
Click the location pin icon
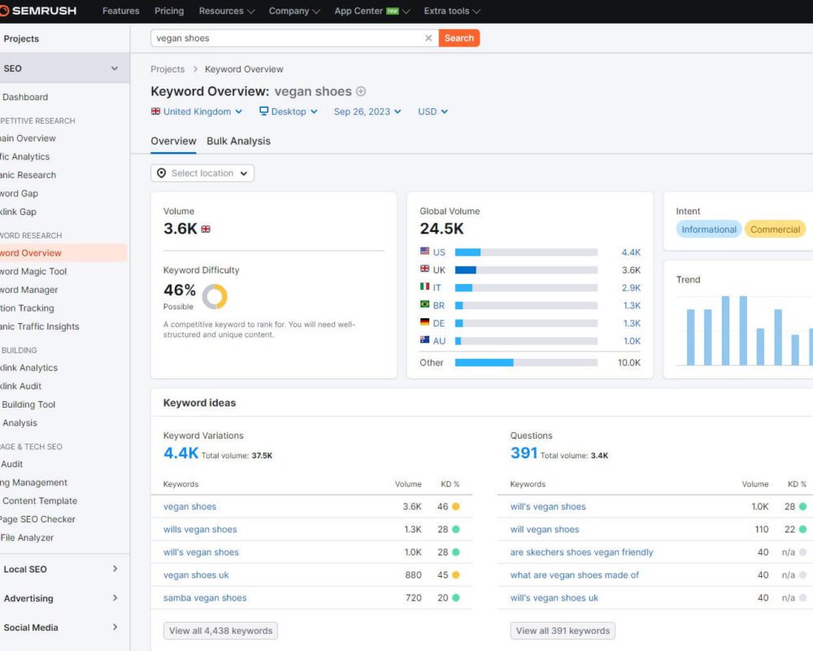click(161, 173)
